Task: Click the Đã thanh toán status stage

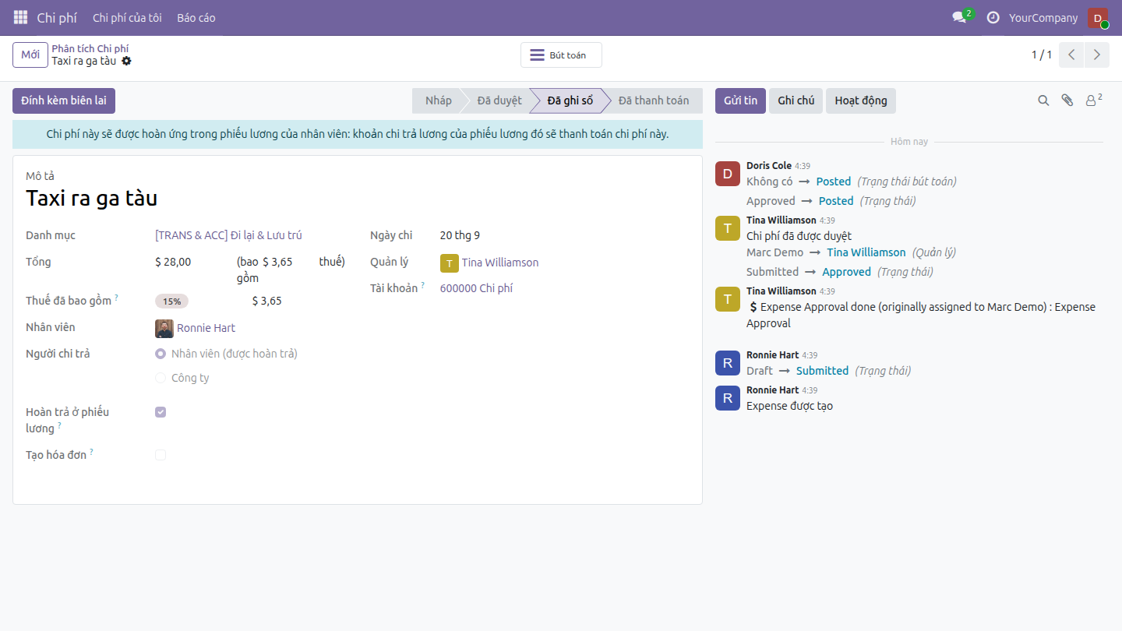Action: 654,100
